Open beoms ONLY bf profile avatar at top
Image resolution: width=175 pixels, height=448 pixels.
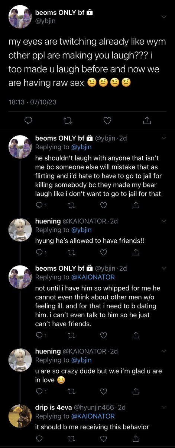click(19, 17)
